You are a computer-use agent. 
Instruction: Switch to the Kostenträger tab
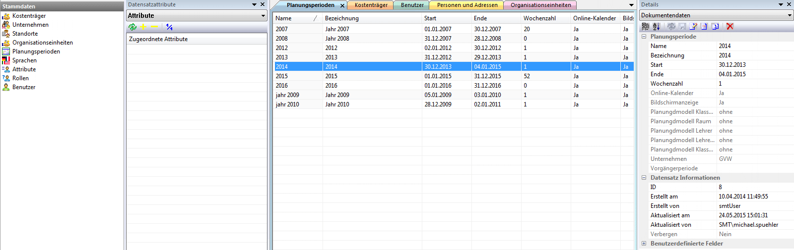[371, 5]
